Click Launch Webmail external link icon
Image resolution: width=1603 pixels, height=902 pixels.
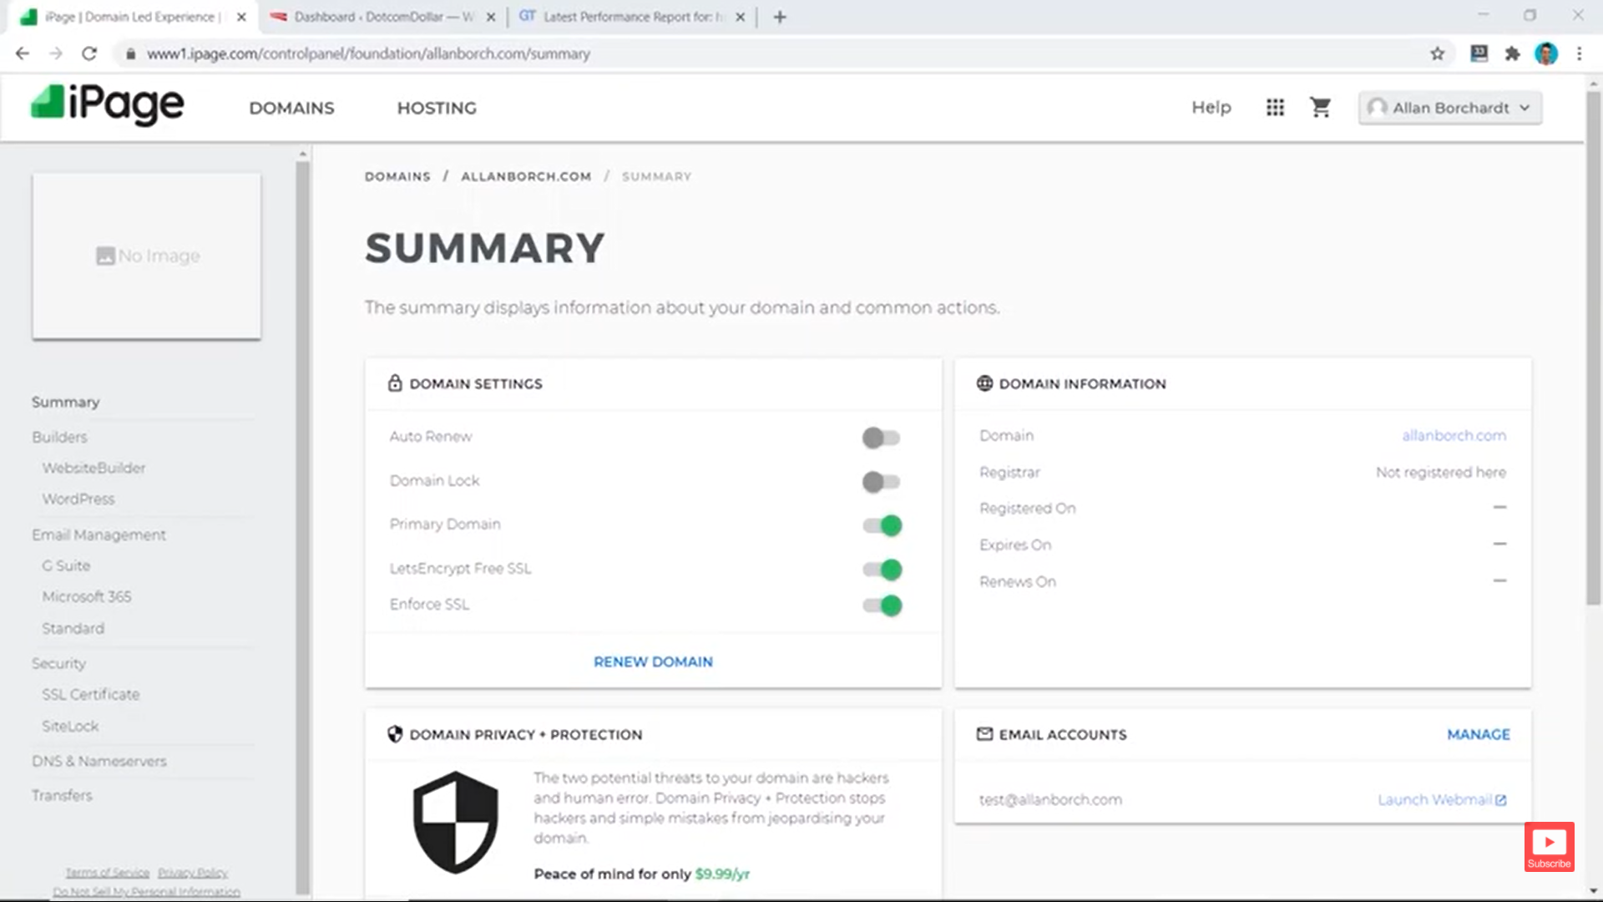pos(1500,800)
